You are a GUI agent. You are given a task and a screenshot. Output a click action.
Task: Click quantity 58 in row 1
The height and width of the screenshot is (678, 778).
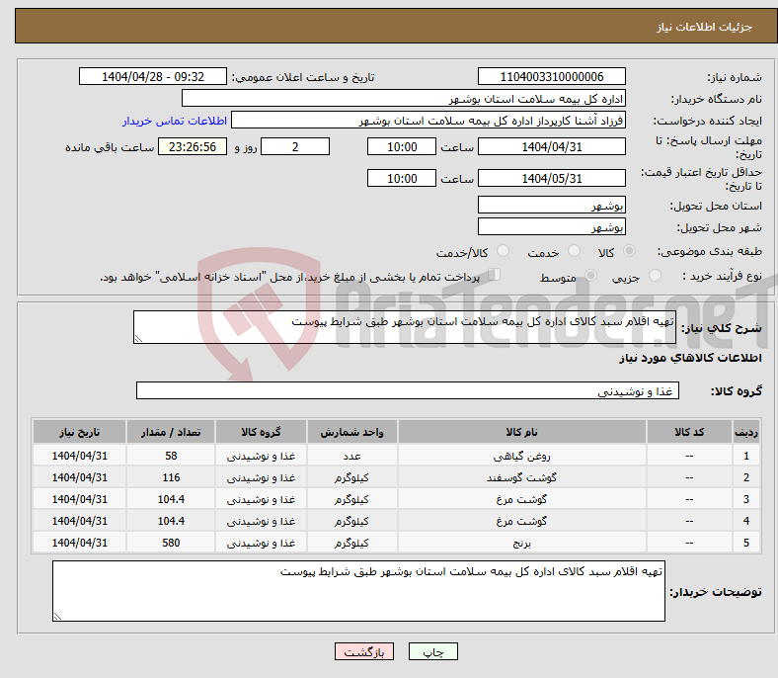click(x=171, y=456)
